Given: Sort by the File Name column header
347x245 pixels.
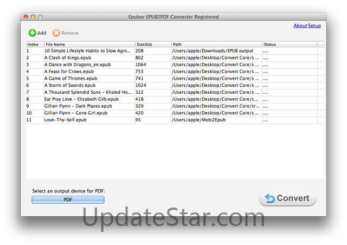Looking at the screenshot, I should point(89,44).
